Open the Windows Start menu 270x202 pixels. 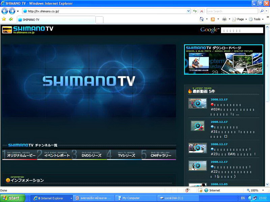tap(13, 198)
